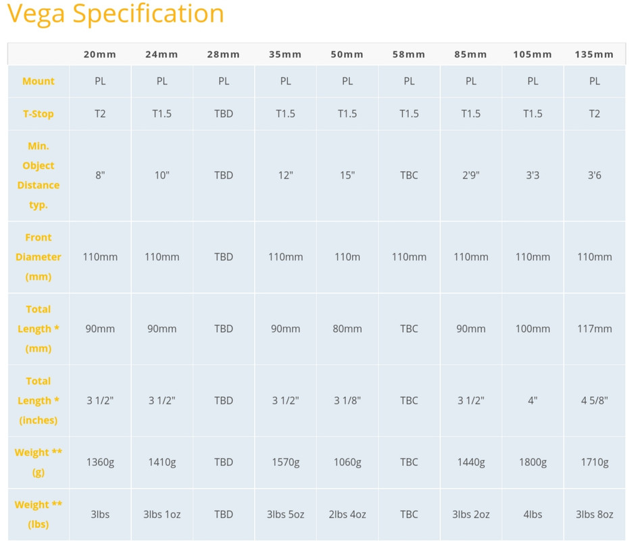Viewport: 636px width, 541px height.
Task: Select the 20mm column header
Action: point(100,54)
